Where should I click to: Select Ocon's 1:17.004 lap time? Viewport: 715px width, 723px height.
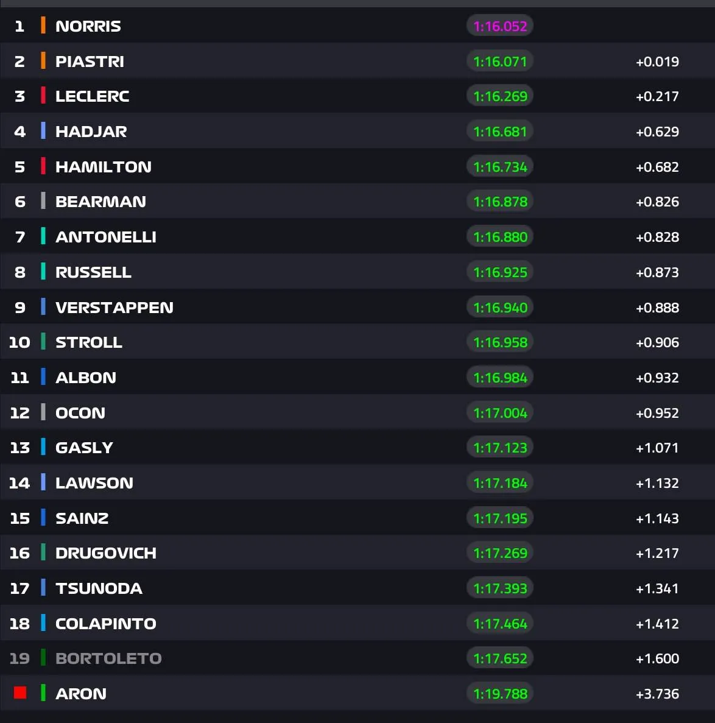point(500,413)
